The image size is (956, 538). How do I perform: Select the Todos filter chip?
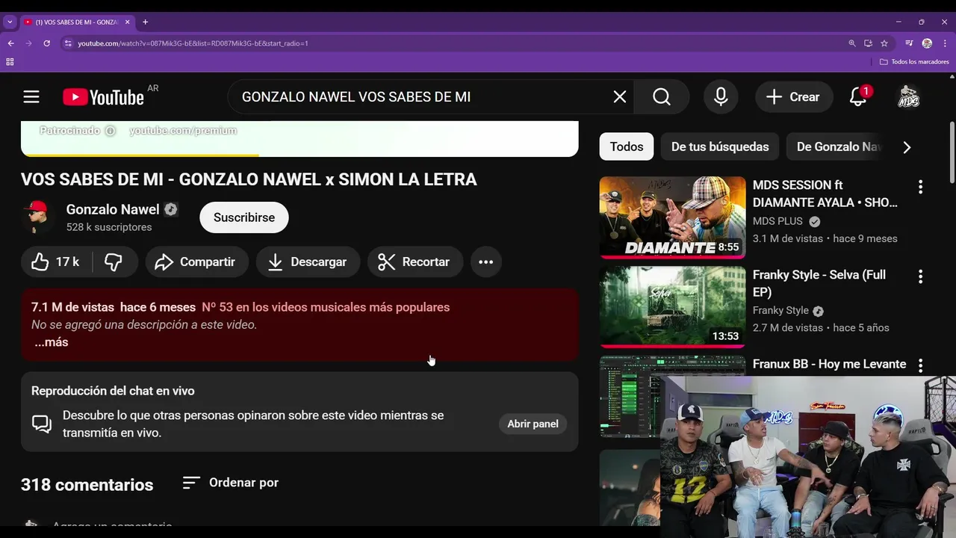pyautogui.click(x=626, y=146)
